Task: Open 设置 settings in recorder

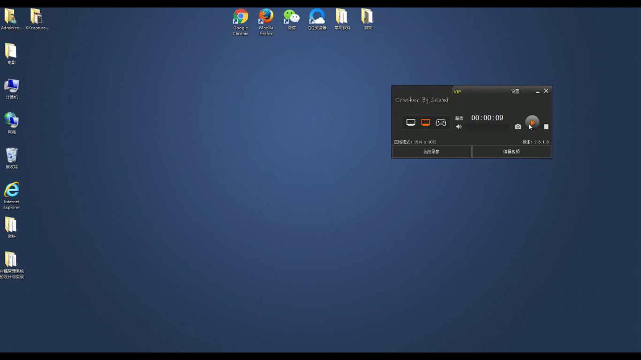Action: [x=515, y=91]
